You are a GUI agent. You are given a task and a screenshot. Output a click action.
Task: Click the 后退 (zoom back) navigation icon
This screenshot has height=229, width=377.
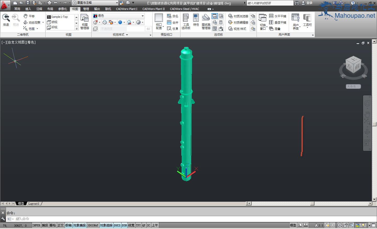pos(6,20)
